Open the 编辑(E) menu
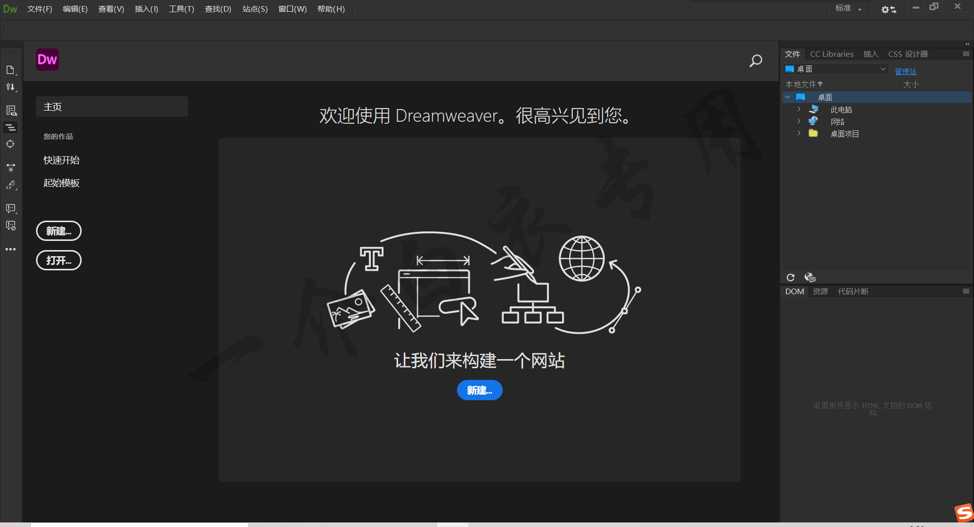 (75, 9)
